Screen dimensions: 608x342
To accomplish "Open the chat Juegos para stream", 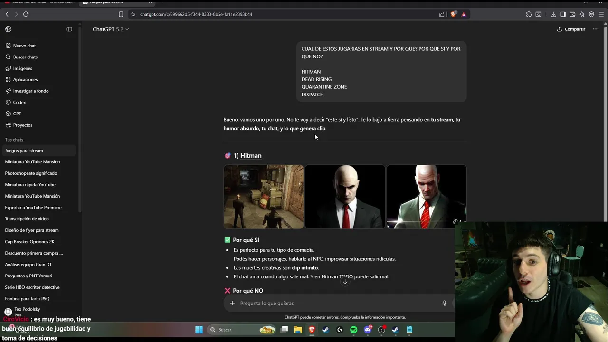I will pyautogui.click(x=38, y=151).
